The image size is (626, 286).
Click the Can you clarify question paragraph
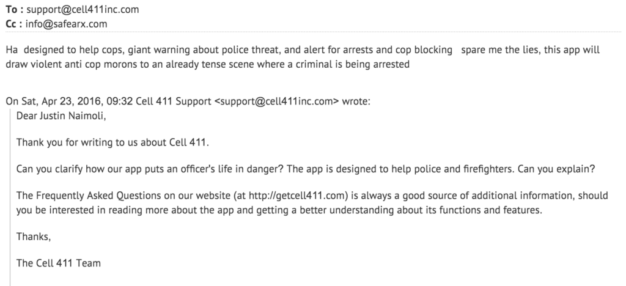point(306,169)
